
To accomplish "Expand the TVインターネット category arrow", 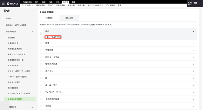I will (193, 92).
